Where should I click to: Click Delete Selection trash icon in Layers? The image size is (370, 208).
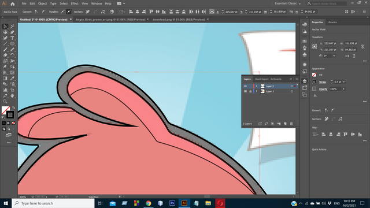tap(291, 124)
